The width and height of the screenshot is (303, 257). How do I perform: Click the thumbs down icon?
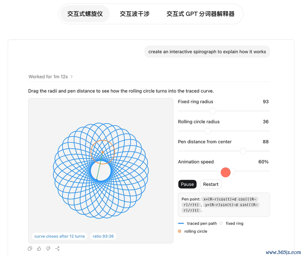click(x=48, y=249)
